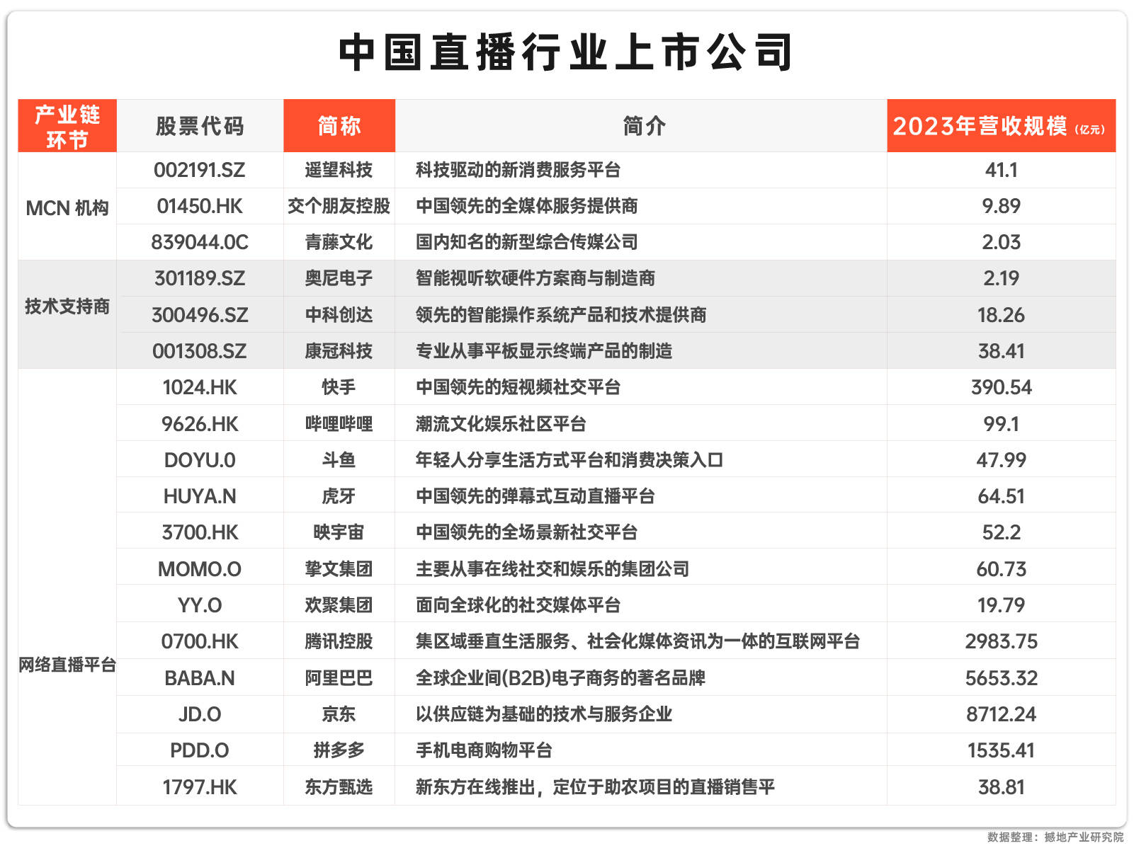Viewport: 1134px width, 848px height.
Task: Click the 简介 column header
Action: click(643, 126)
